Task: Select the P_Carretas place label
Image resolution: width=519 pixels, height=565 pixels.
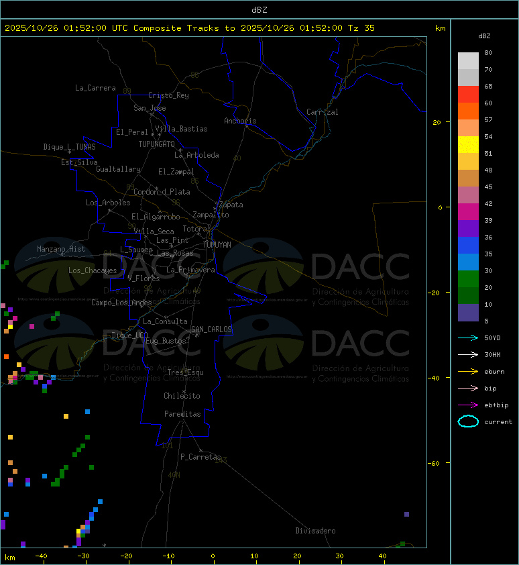Action: (200, 457)
